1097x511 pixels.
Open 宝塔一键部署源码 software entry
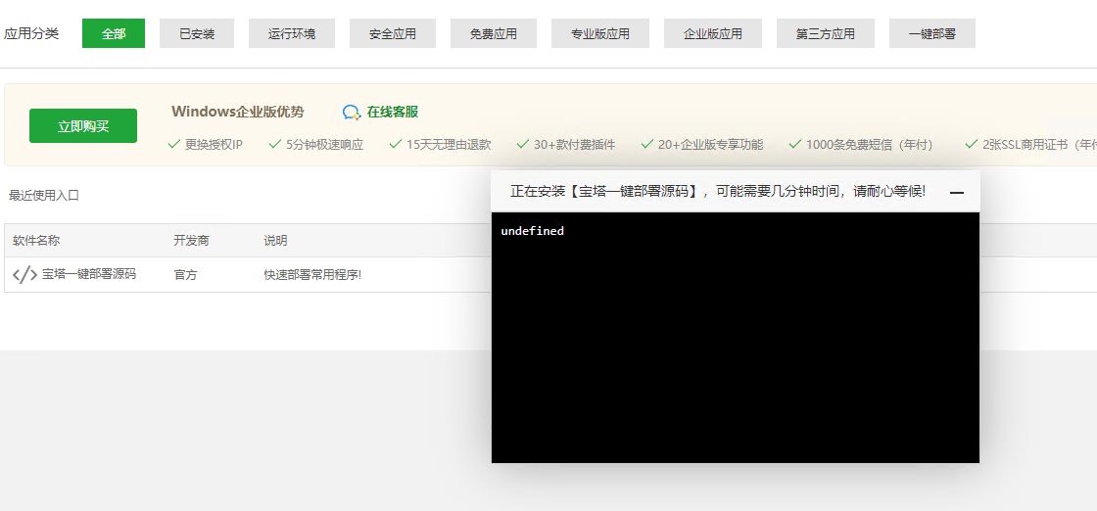pos(89,274)
